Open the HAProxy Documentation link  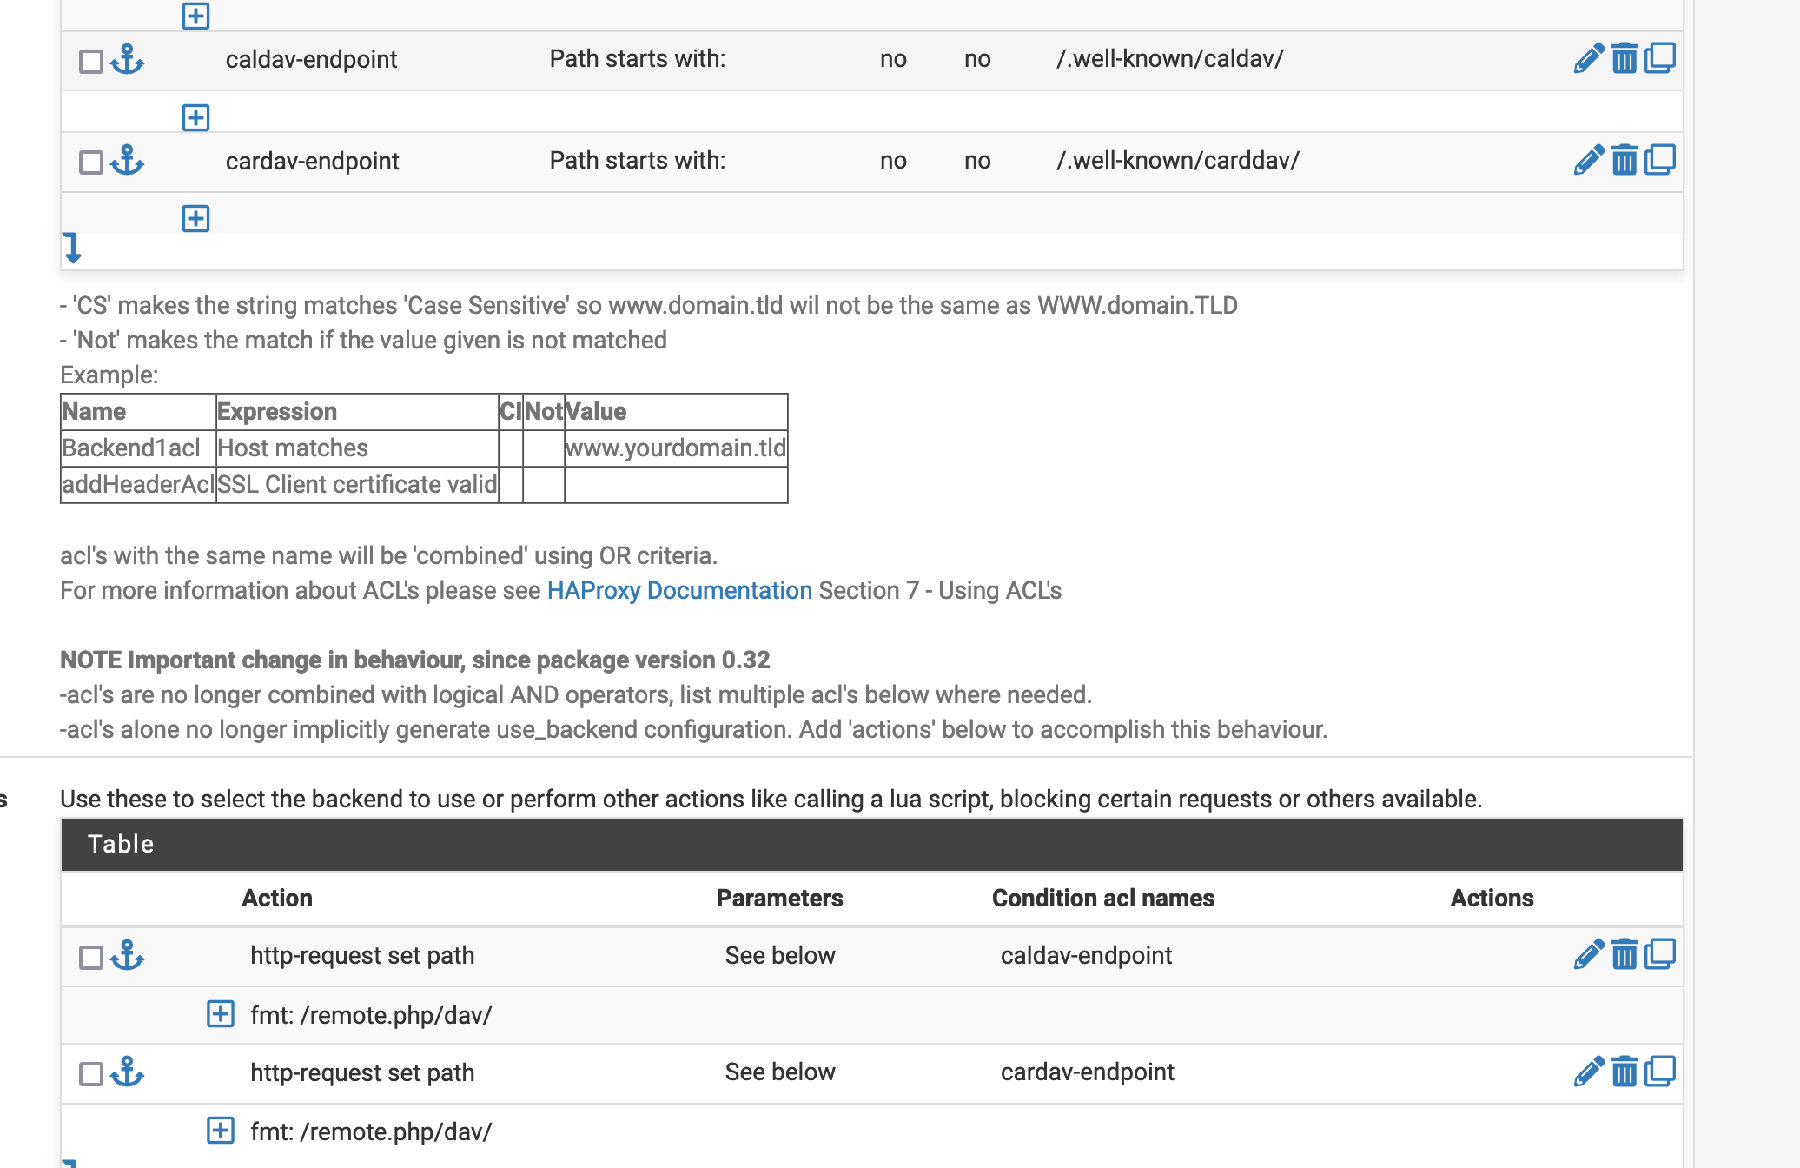pos(679,590)
